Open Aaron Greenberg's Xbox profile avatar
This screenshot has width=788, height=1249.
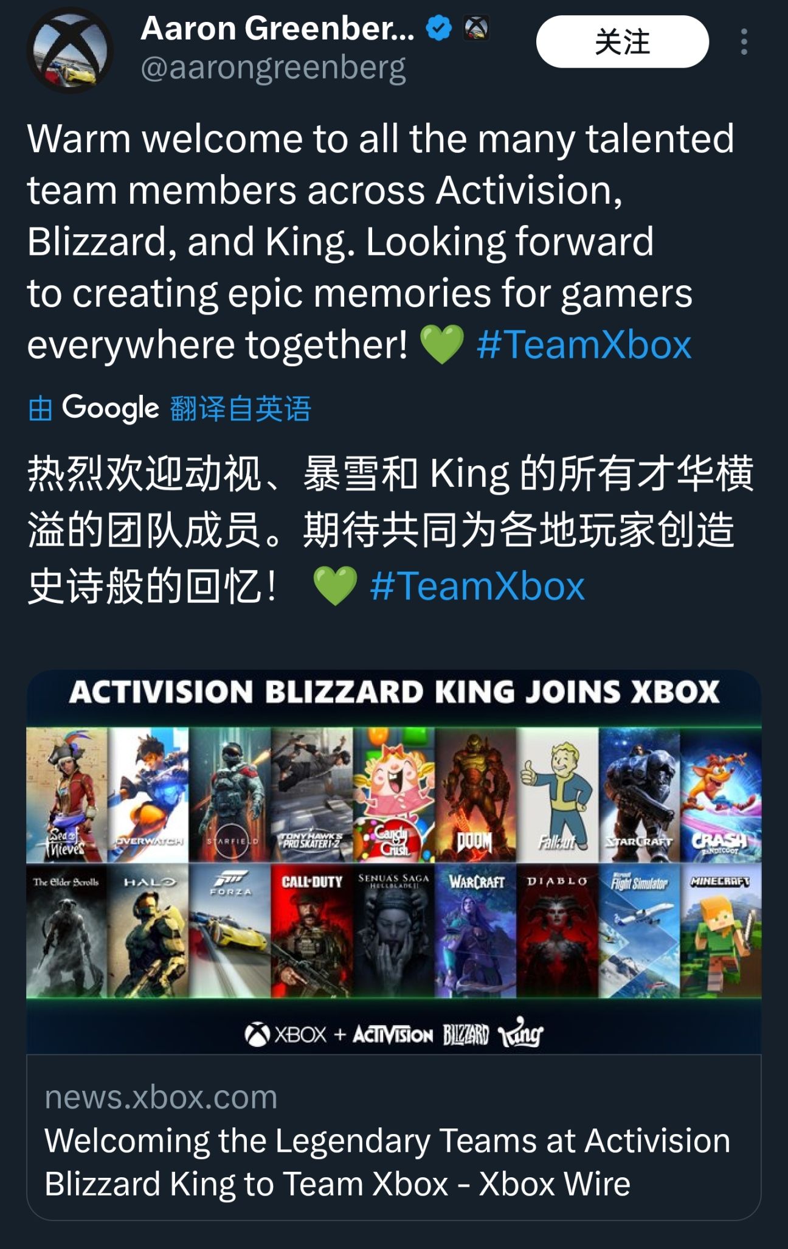click(70, 50)
